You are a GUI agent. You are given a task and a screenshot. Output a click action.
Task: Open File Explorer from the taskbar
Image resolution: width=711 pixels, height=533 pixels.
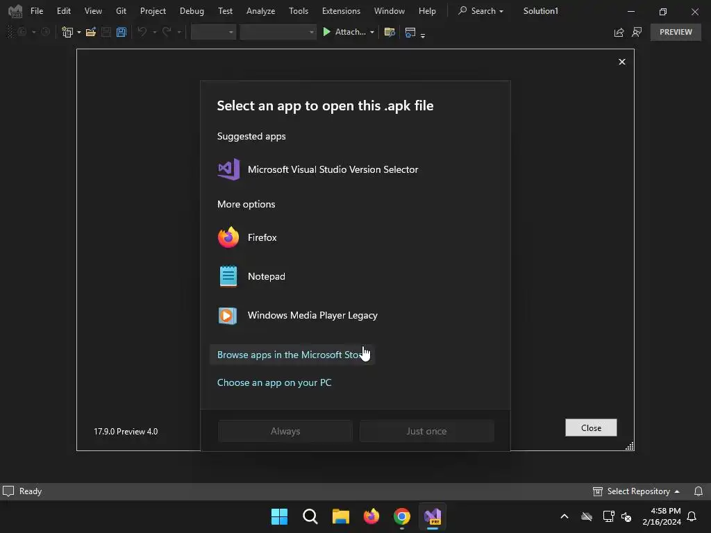pyautogui.click(x=340, y=516)
